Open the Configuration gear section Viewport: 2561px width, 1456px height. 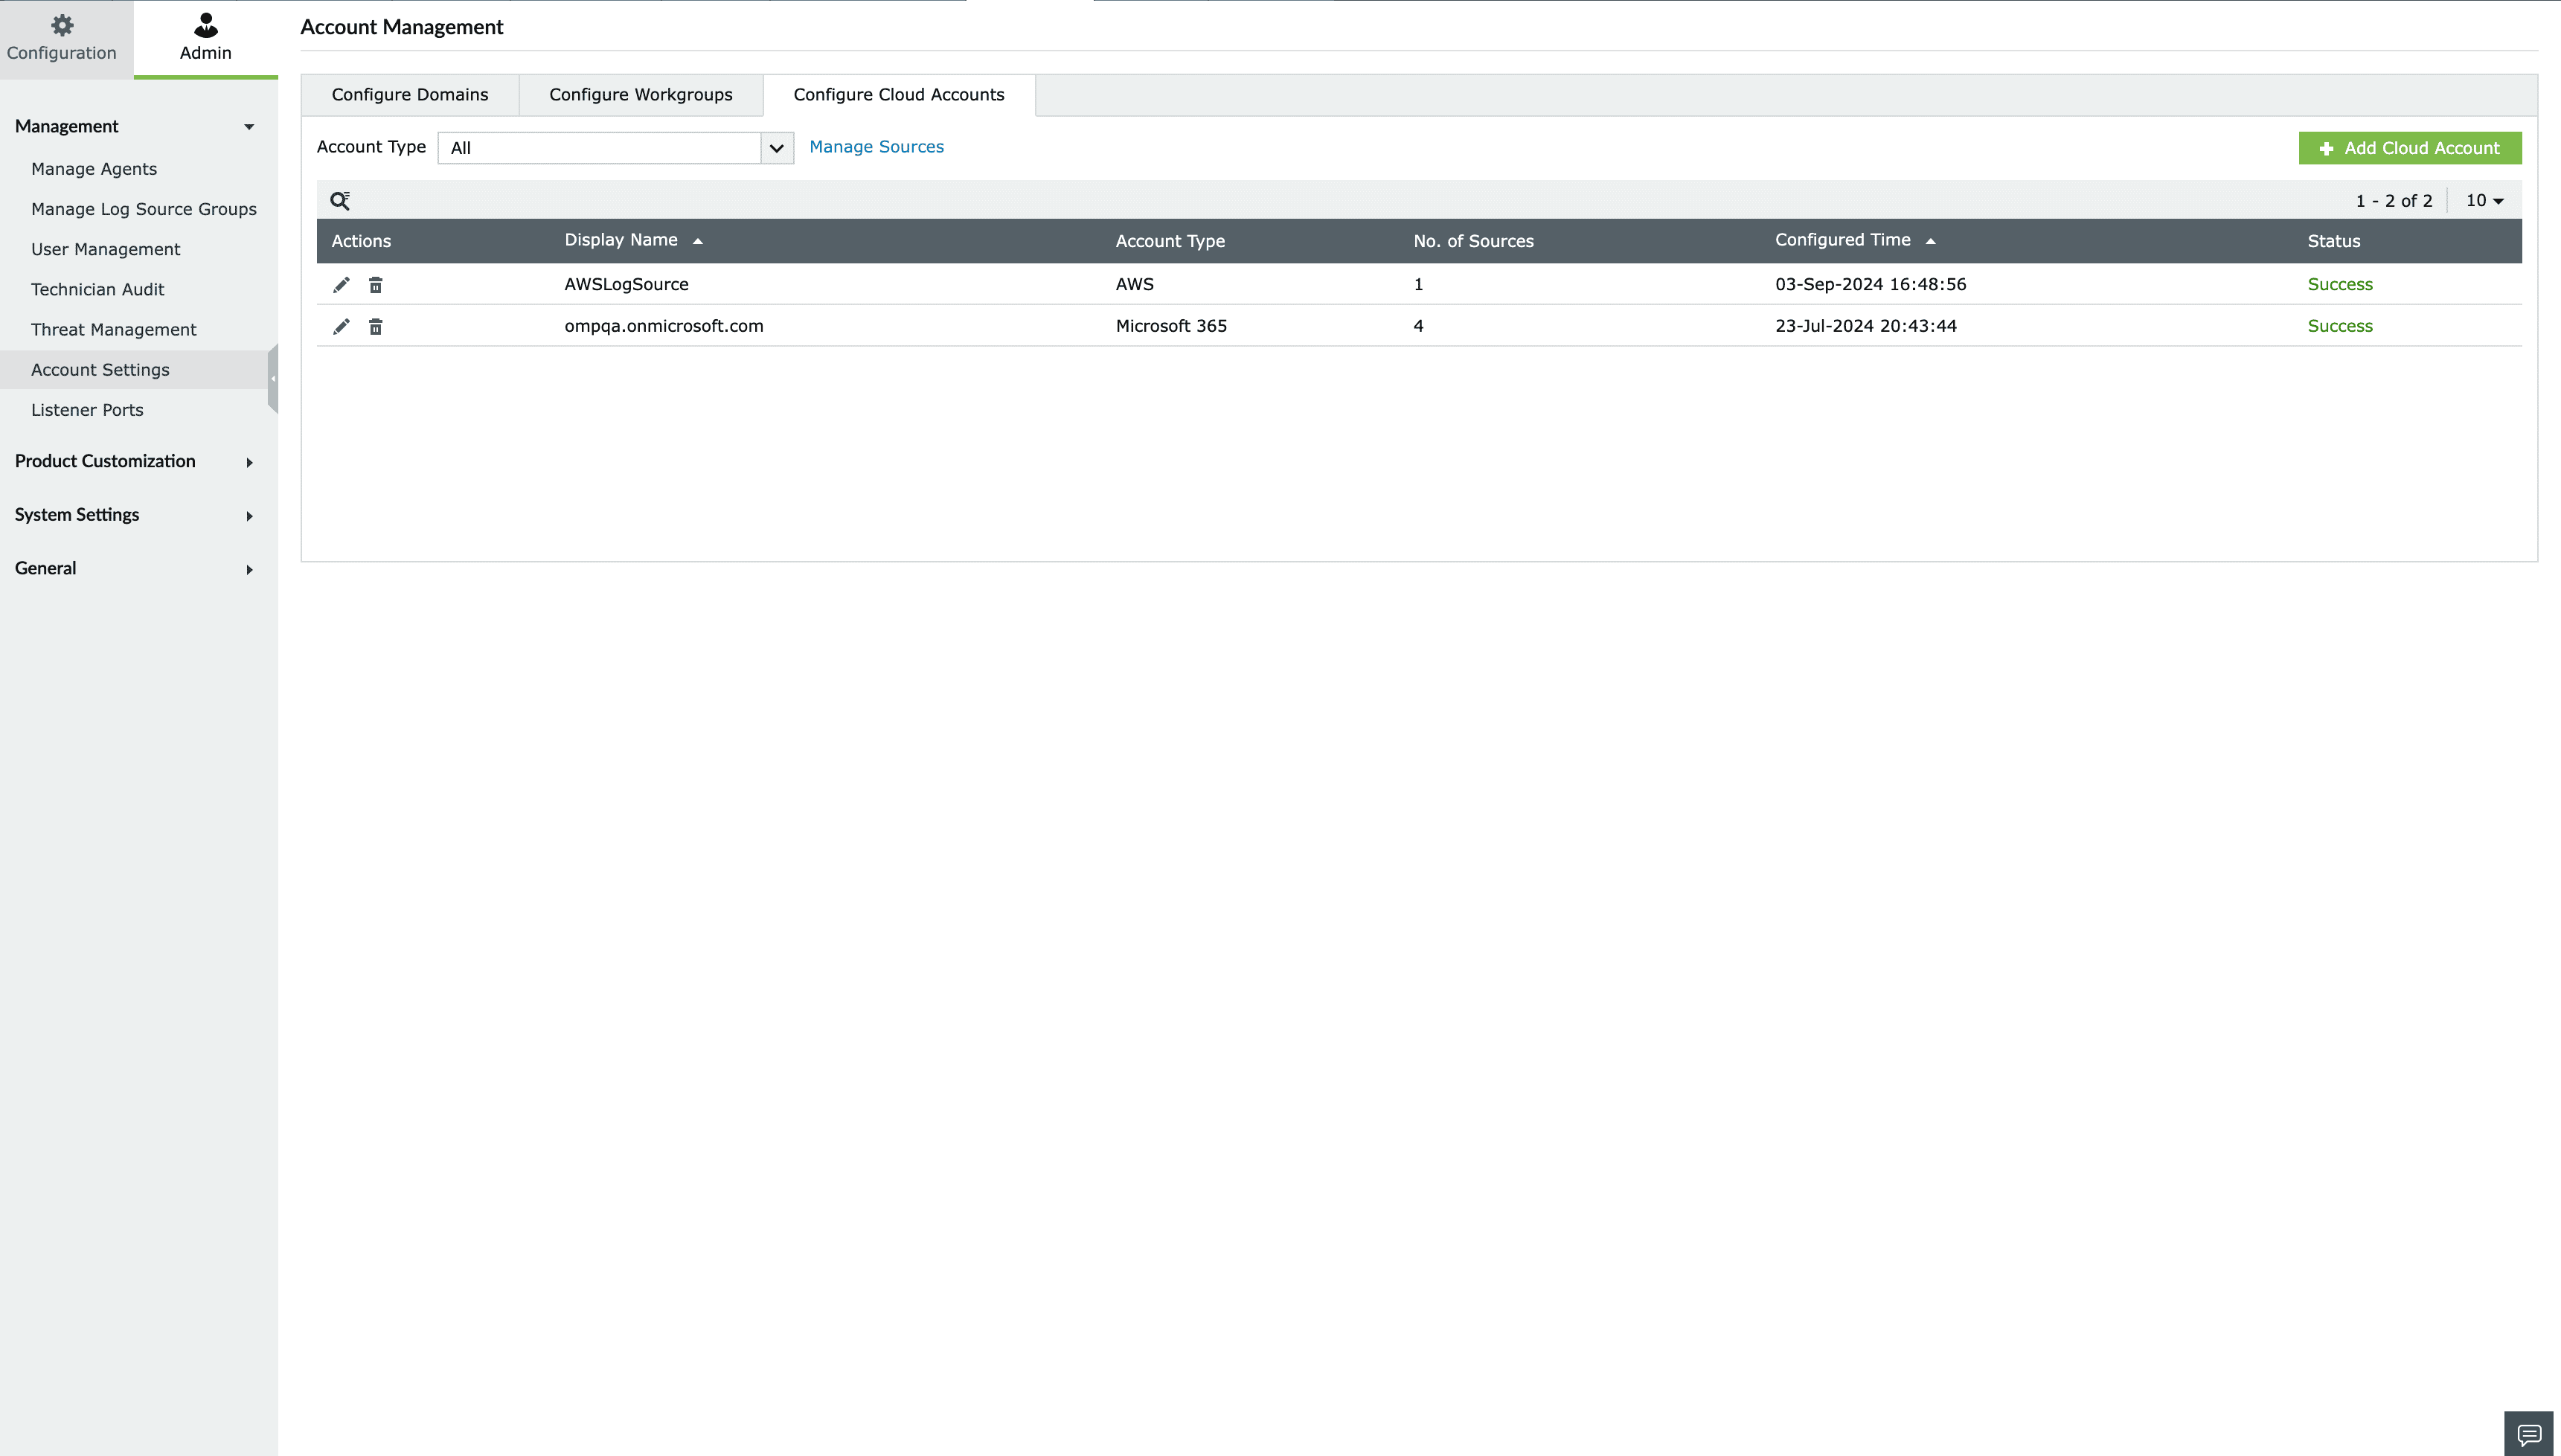click(62, 38)
